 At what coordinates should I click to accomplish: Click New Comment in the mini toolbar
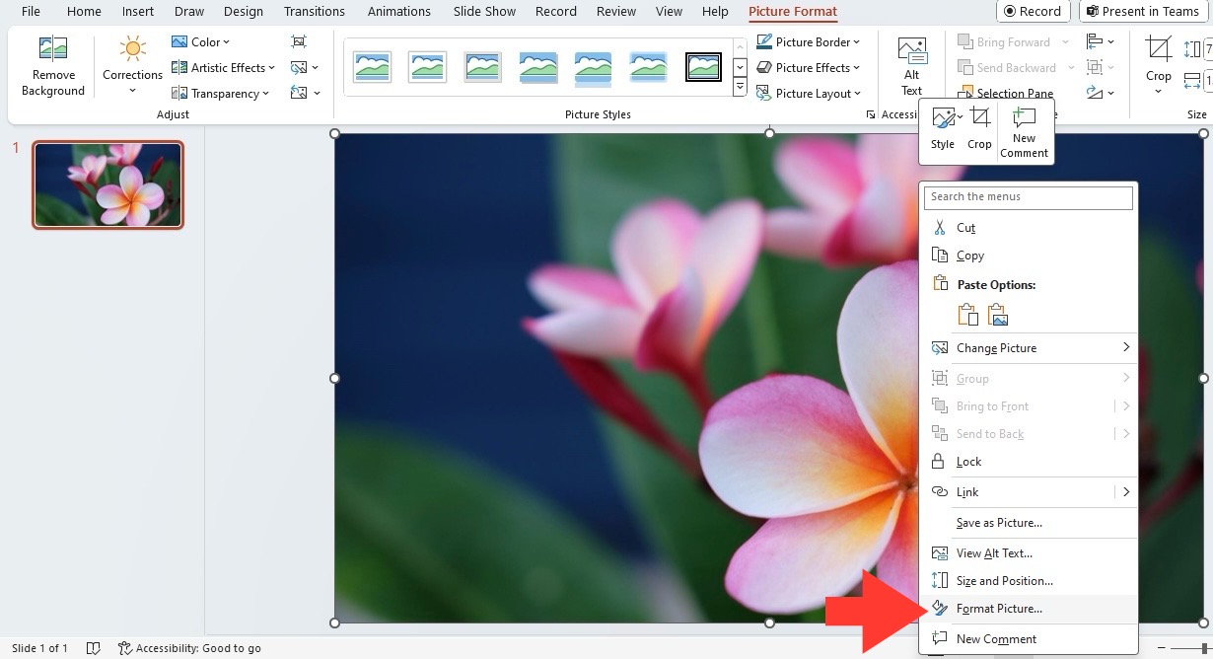pos(1024,132)
